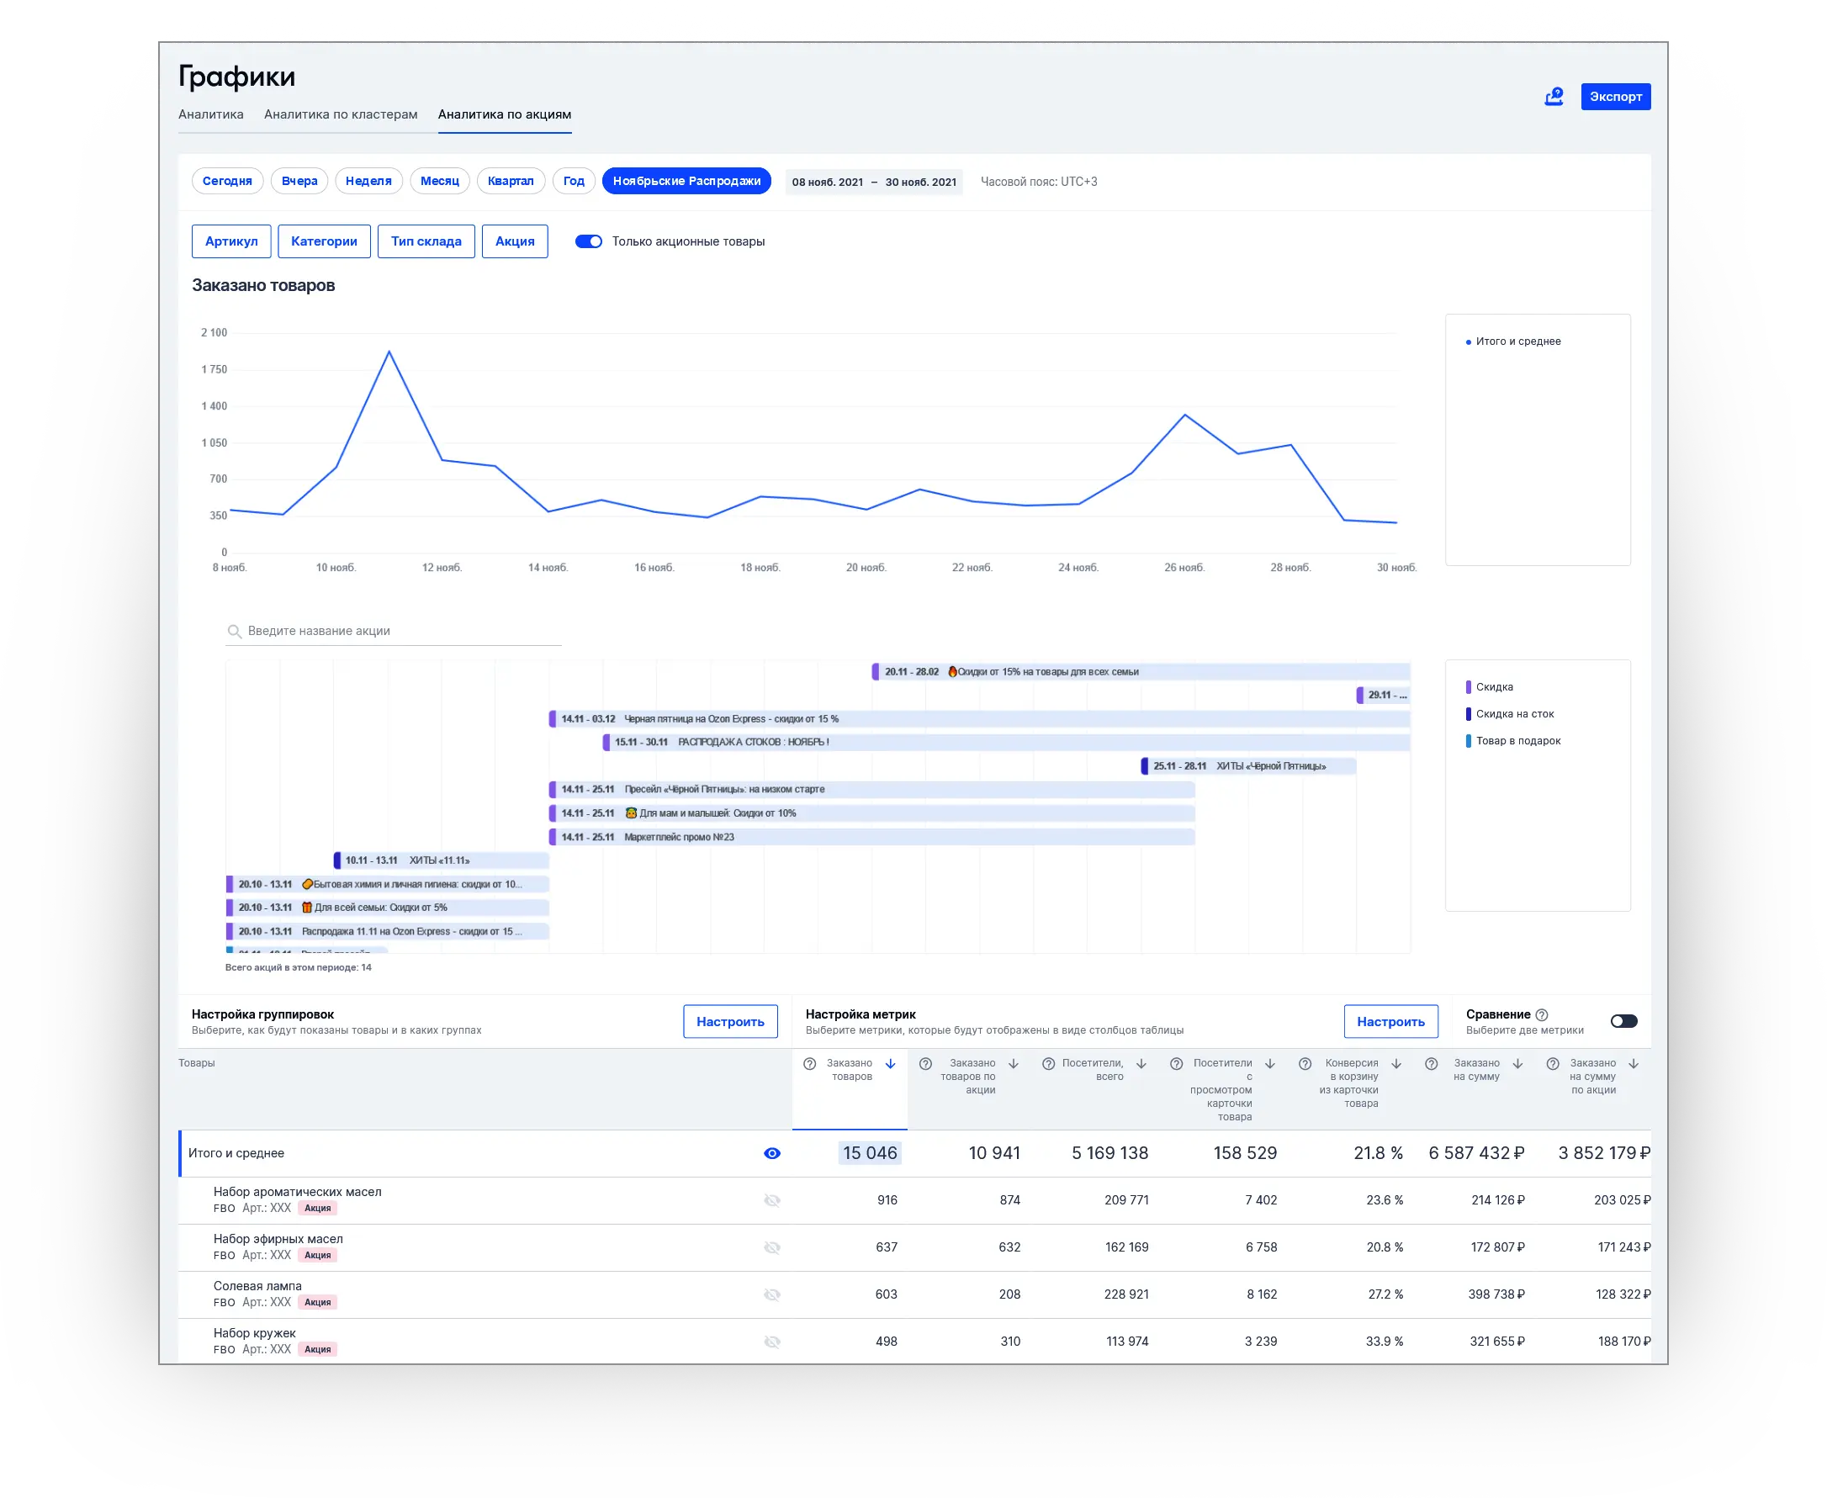Image resolution: width=1827 pixels, height=1498 pixels.
Task: Click the help icon beside 'Сравнение'
Action: 1542,1014
